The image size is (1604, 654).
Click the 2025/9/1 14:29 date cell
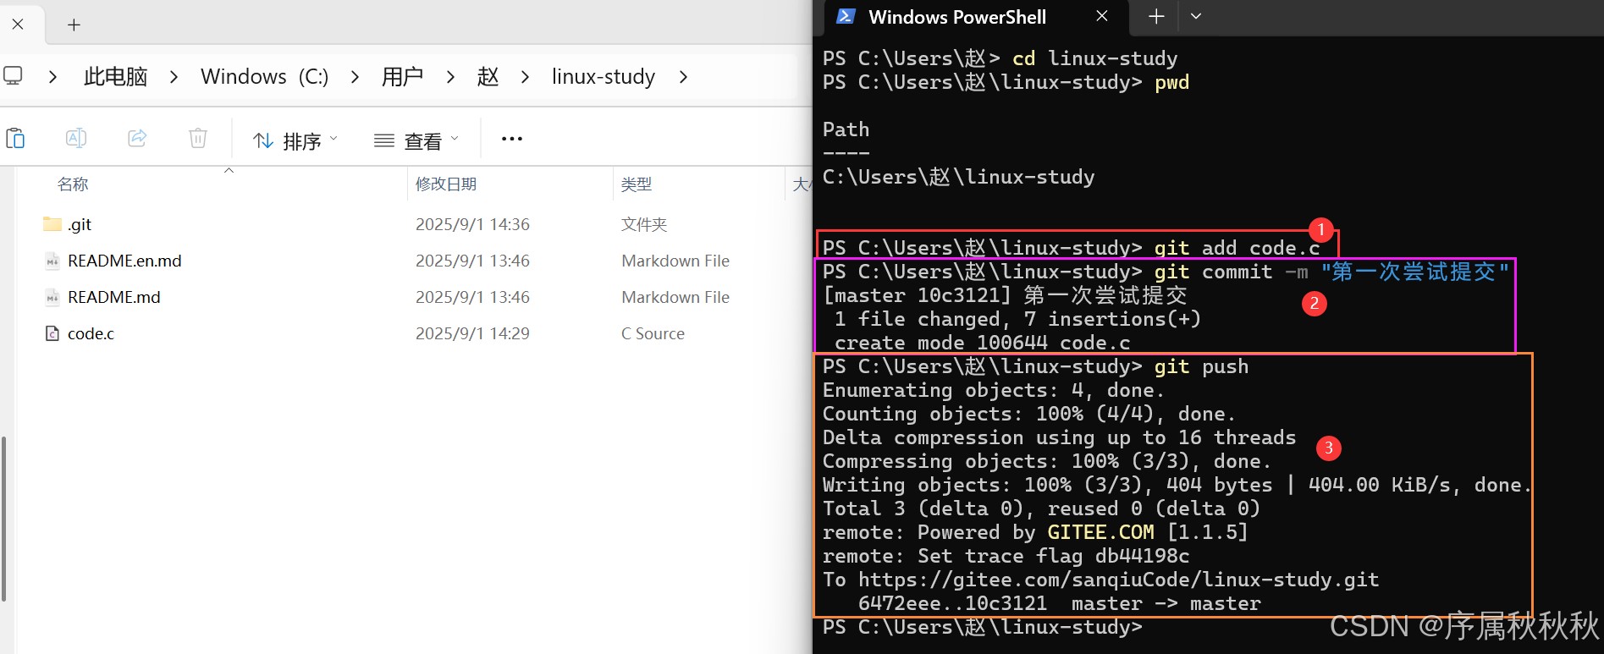pyautogui.click(x=472, y=333)
